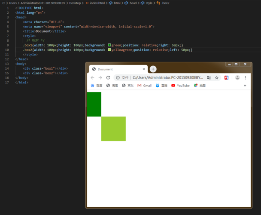
Task: Click the box1 div on line 14
Action: (x=45, y=68)
